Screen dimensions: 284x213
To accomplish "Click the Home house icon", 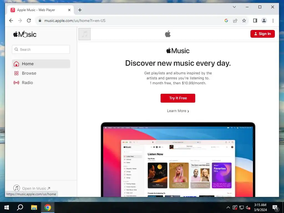I will pyautogui.click(x=16, y=64).
